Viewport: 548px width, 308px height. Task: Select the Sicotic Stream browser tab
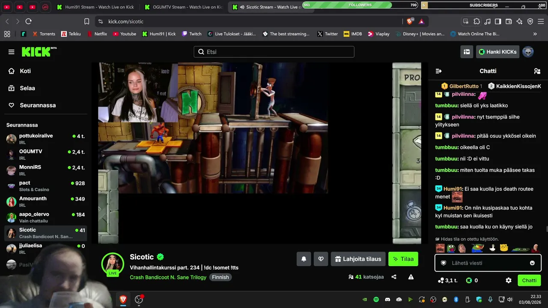pyautogui.click(x=268, y=7)
